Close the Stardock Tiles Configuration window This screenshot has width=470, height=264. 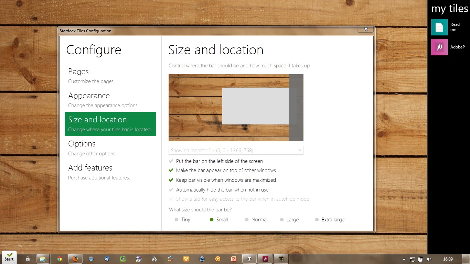pos(366,29)
